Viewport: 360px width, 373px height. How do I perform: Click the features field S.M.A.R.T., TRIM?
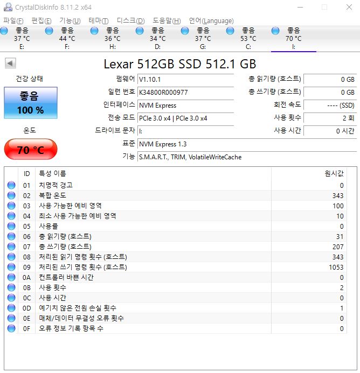tap(247, 157)
